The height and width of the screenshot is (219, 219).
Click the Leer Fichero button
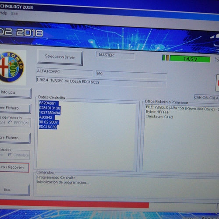[15, 108]
